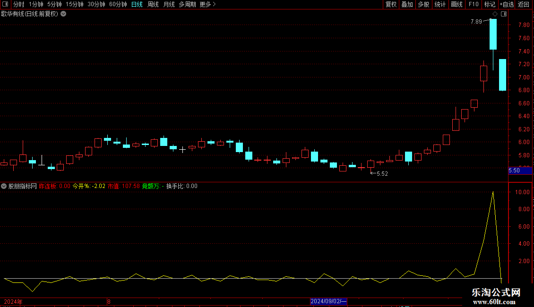This screenshot has height=307, width=534.
Task: Open the 多周期 multi-period view
Action: tap(187, 4)
